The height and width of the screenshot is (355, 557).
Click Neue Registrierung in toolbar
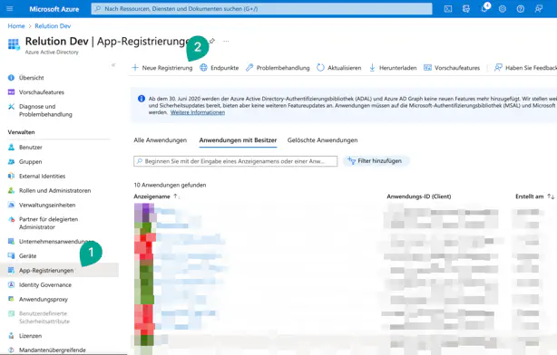tap(162, 68)
